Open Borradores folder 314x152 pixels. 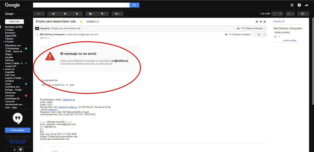pos(10,33)
